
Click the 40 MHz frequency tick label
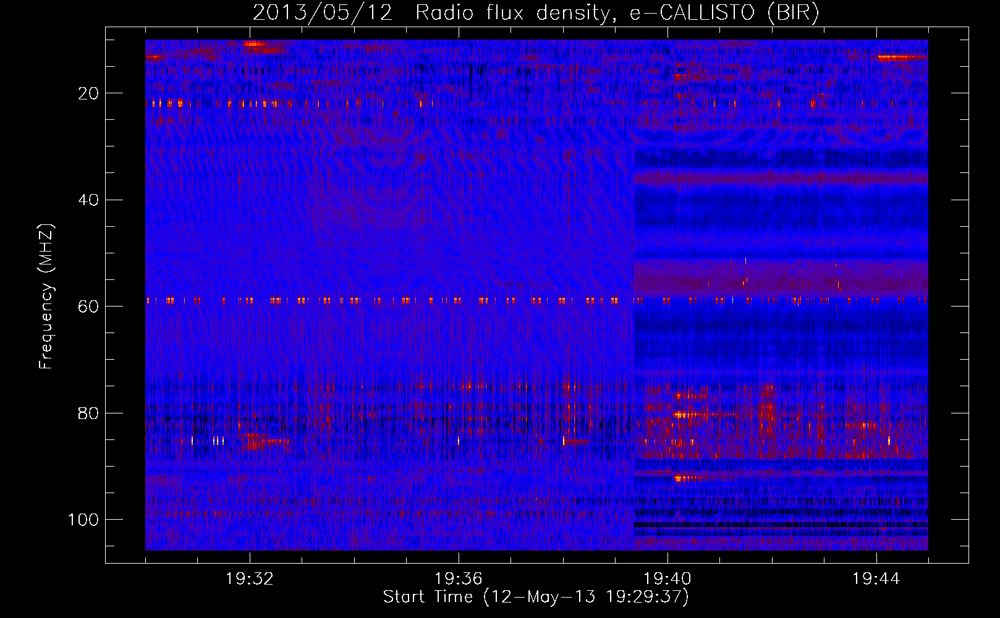point(89,200)
